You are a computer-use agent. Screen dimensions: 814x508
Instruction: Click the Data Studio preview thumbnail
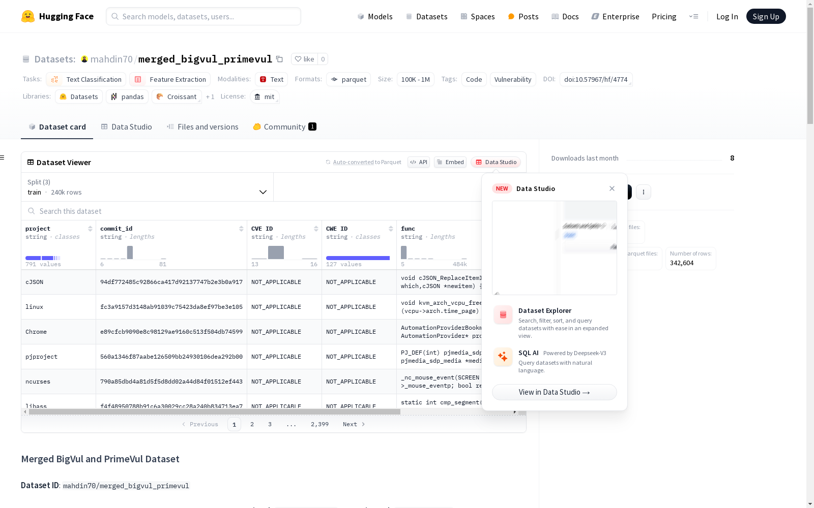[x=555, y=248]
